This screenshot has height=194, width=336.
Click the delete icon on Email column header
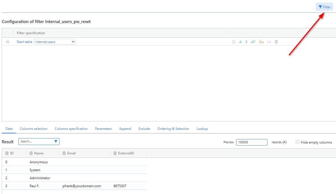pos(64,153)
